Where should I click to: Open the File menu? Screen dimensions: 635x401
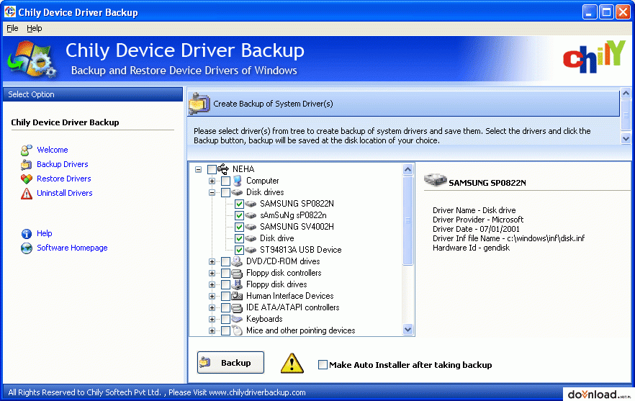point(12,28)
